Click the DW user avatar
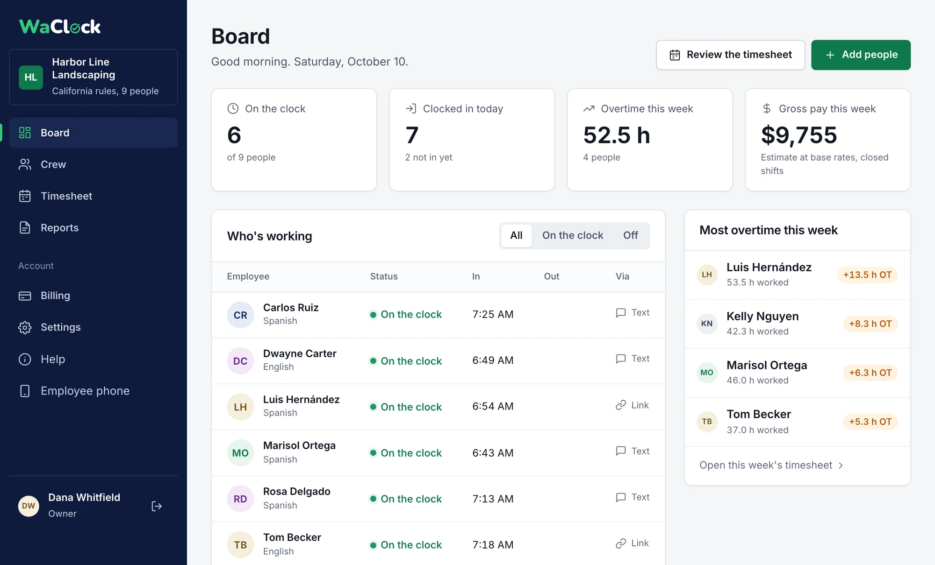 click(x=29, y=506)
